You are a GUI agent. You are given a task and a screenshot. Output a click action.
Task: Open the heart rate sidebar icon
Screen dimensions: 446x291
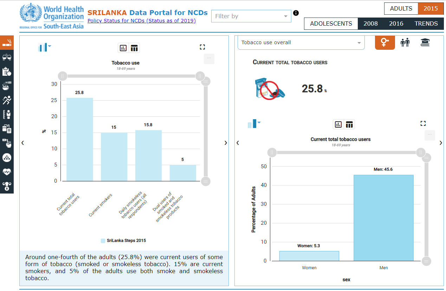pos(7,172)
